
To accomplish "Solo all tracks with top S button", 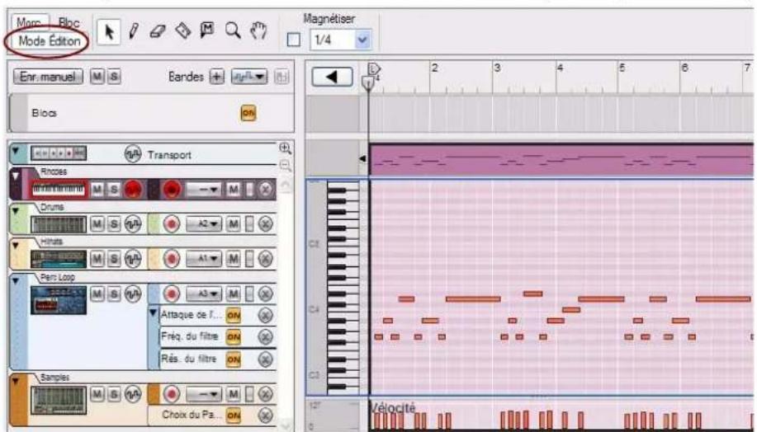I will click(114, 77).
